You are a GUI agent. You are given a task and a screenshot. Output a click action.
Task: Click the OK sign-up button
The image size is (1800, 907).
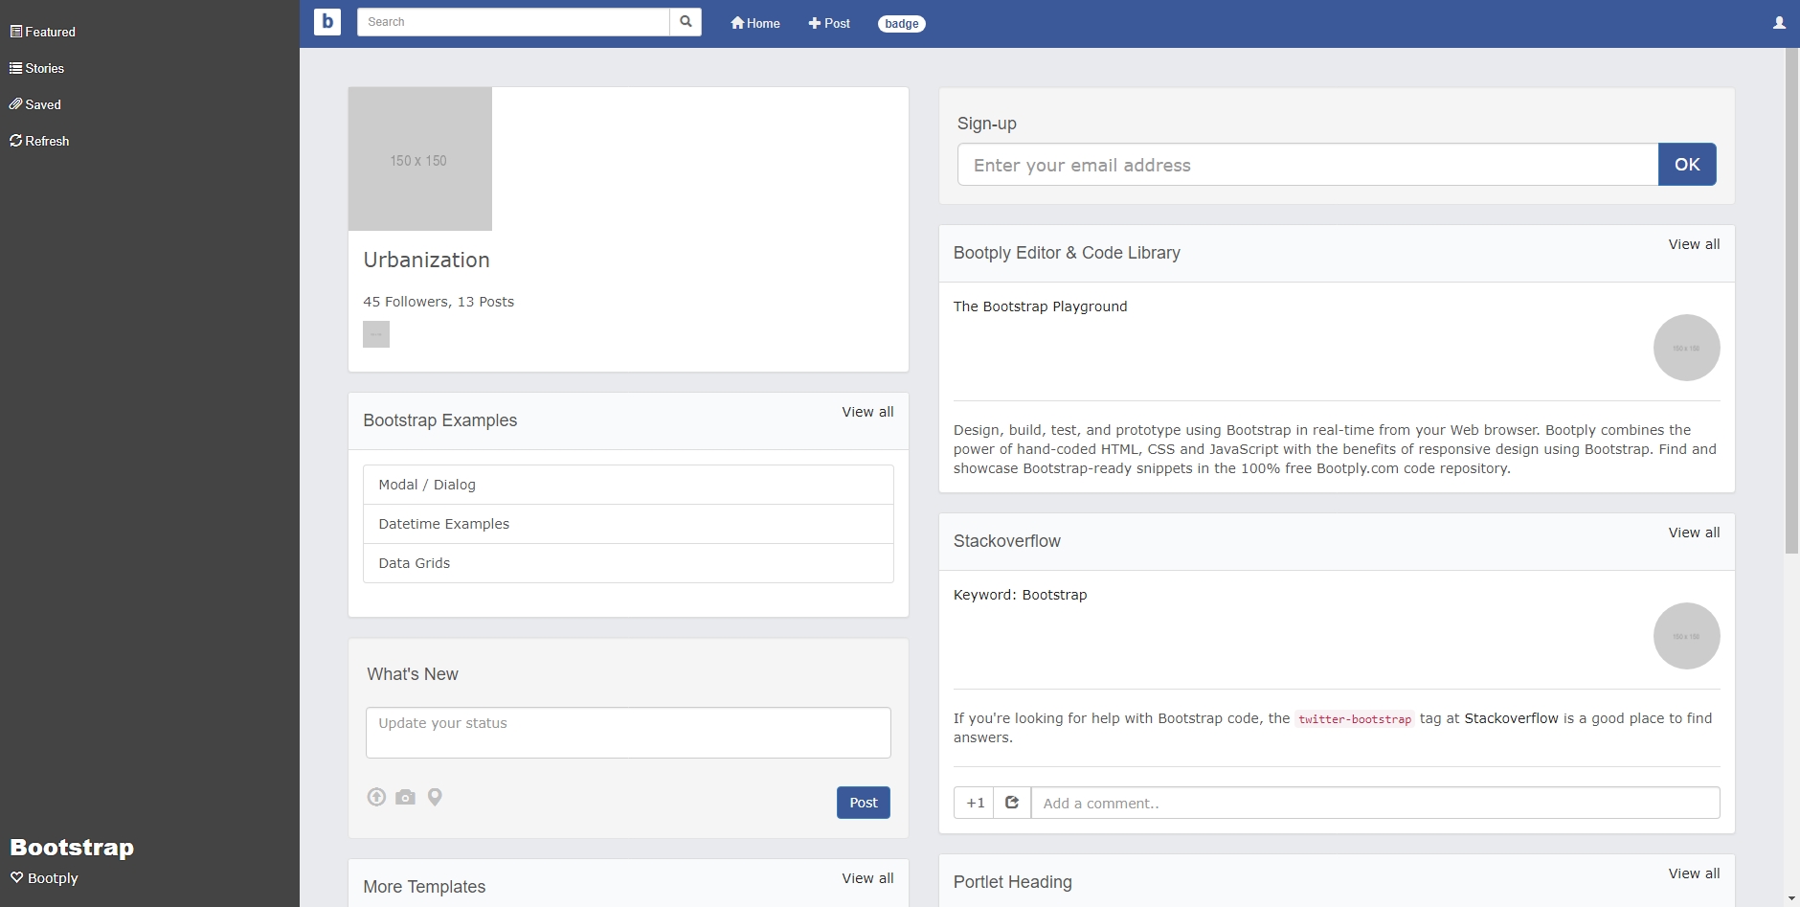click(x=1687, y=165)
